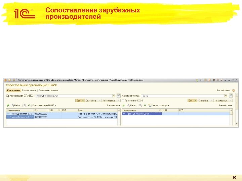
Task: Click form vertical scrollbar down arrow
Action: point(237,124)
